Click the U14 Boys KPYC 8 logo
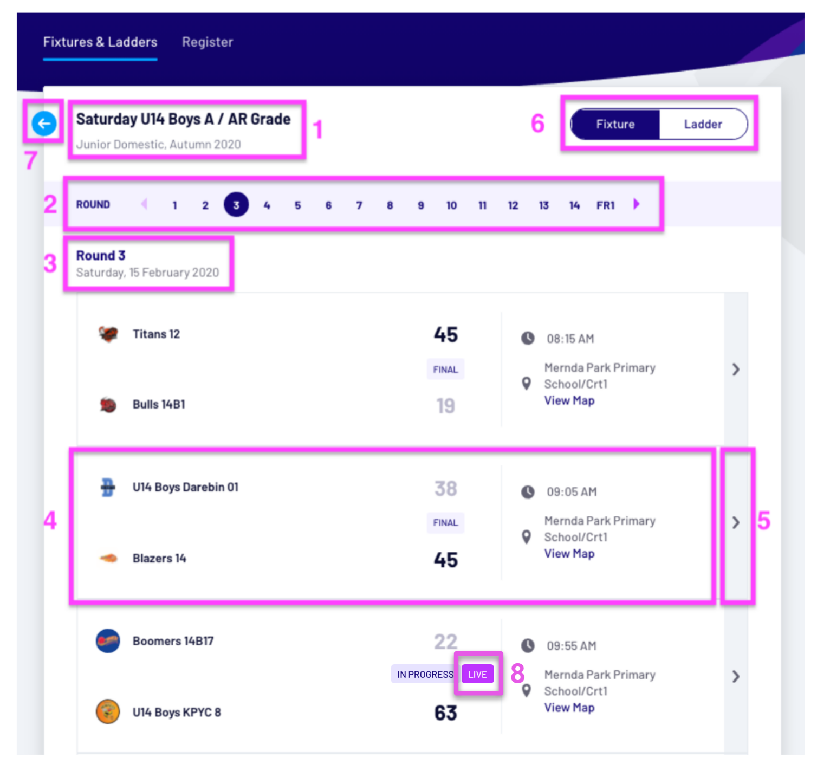This screenshot has height=764, width=817. tap(108, 712)
